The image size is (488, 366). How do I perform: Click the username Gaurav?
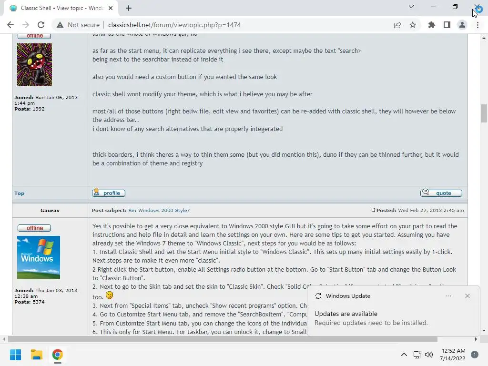(50, 210)
